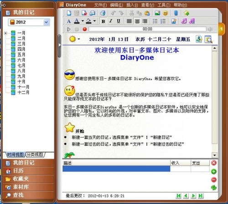The image size is (228, 204).
Task: Toggle underline formatting
Action: click(119, 21)
